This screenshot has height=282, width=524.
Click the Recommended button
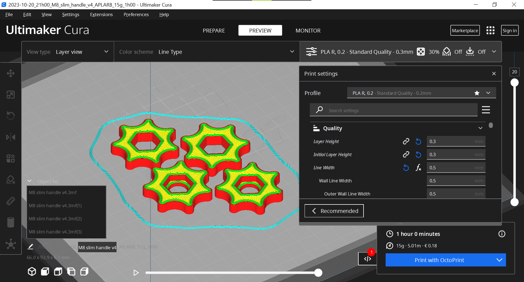[x=334, y=211]
